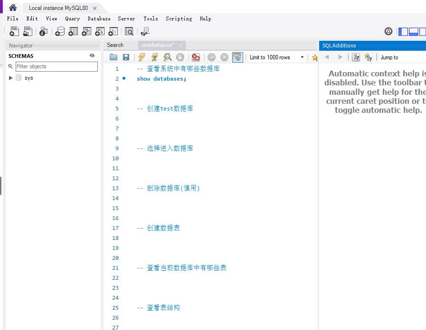426x330 pixels.
Task: Select the sys schema item
Action: pos(28,78)
